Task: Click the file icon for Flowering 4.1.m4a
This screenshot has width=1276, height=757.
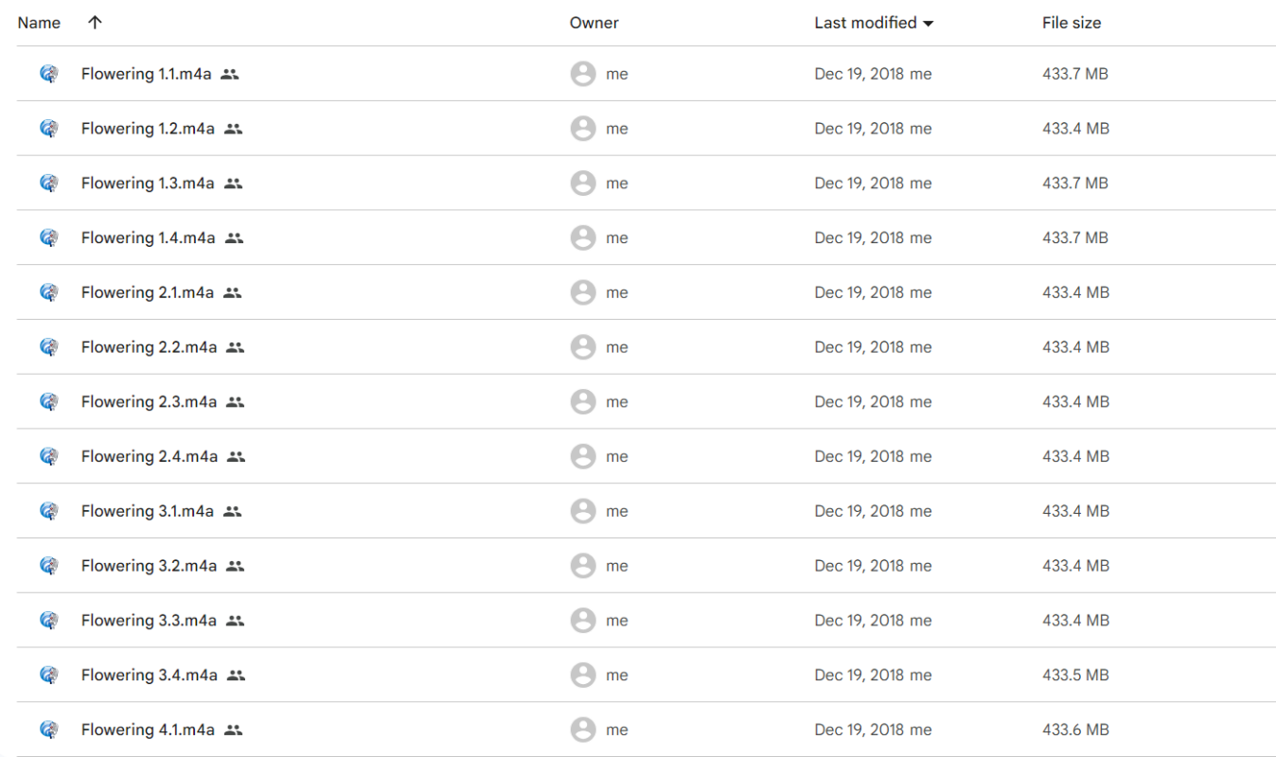Action: (49, 730)
